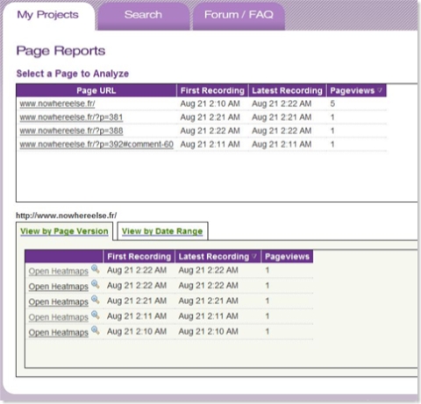Click the Page URL column header
The image size is (421, 404).
(96, 90)
